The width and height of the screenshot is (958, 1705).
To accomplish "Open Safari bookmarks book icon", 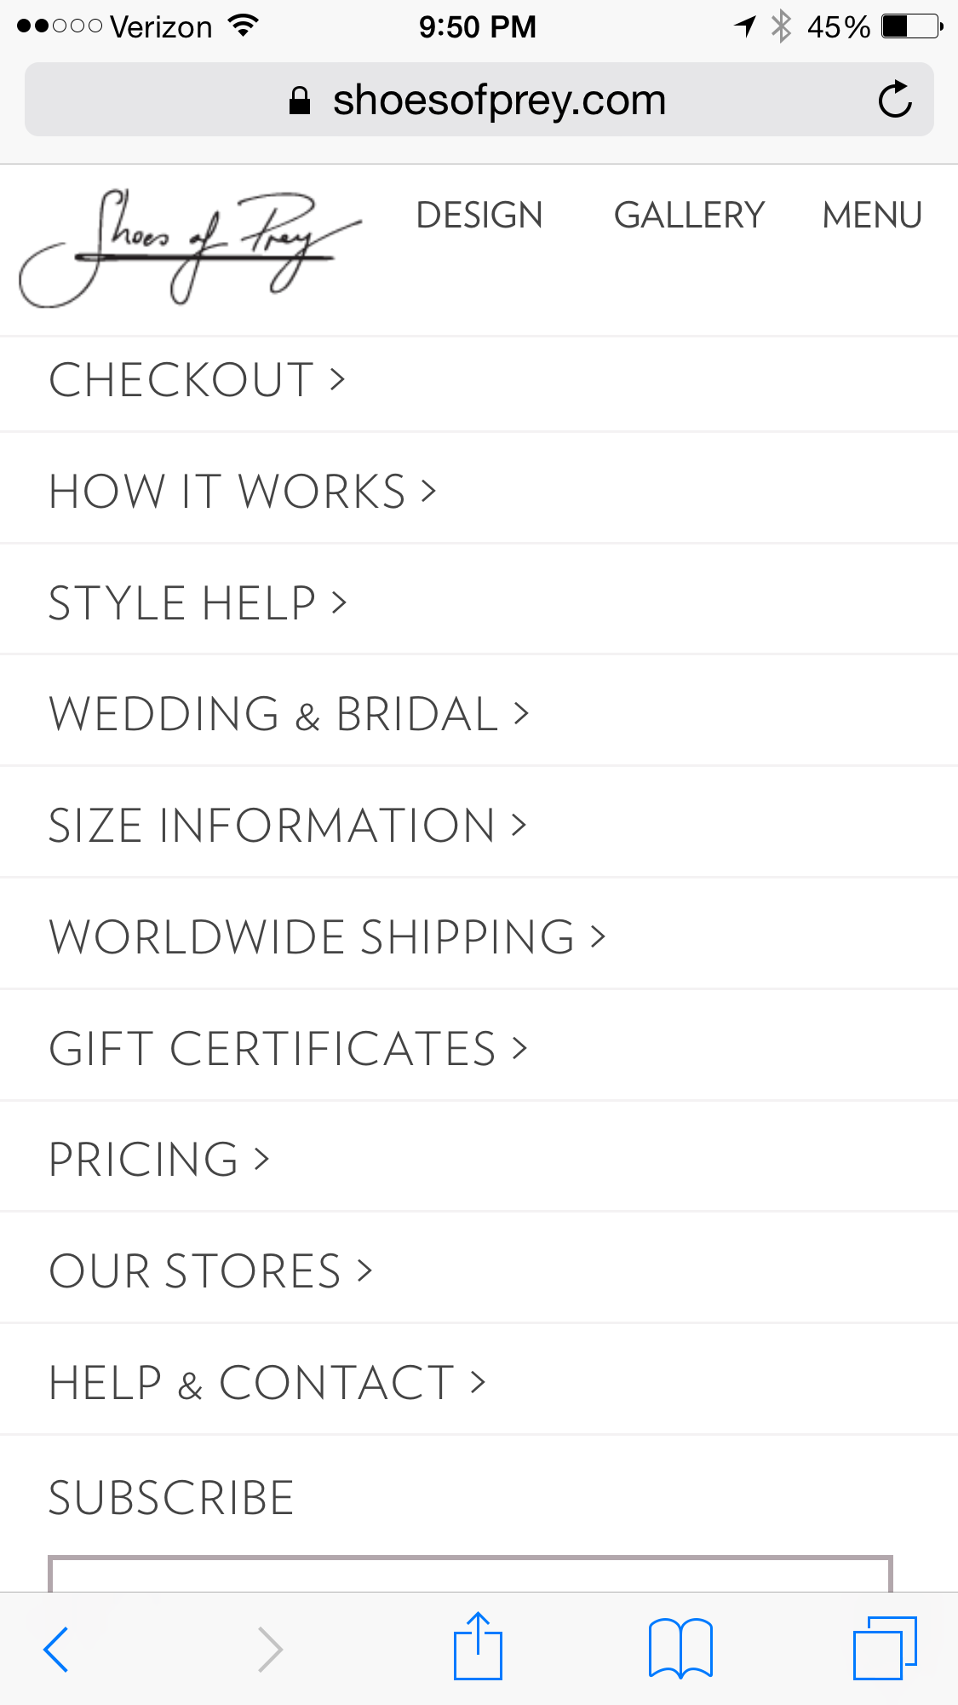I will pyautogui.click(x=680, y=1649).
